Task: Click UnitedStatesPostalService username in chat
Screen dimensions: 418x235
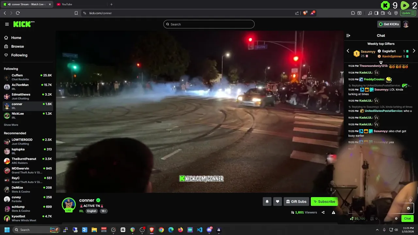Action: [x=383, y=111]
